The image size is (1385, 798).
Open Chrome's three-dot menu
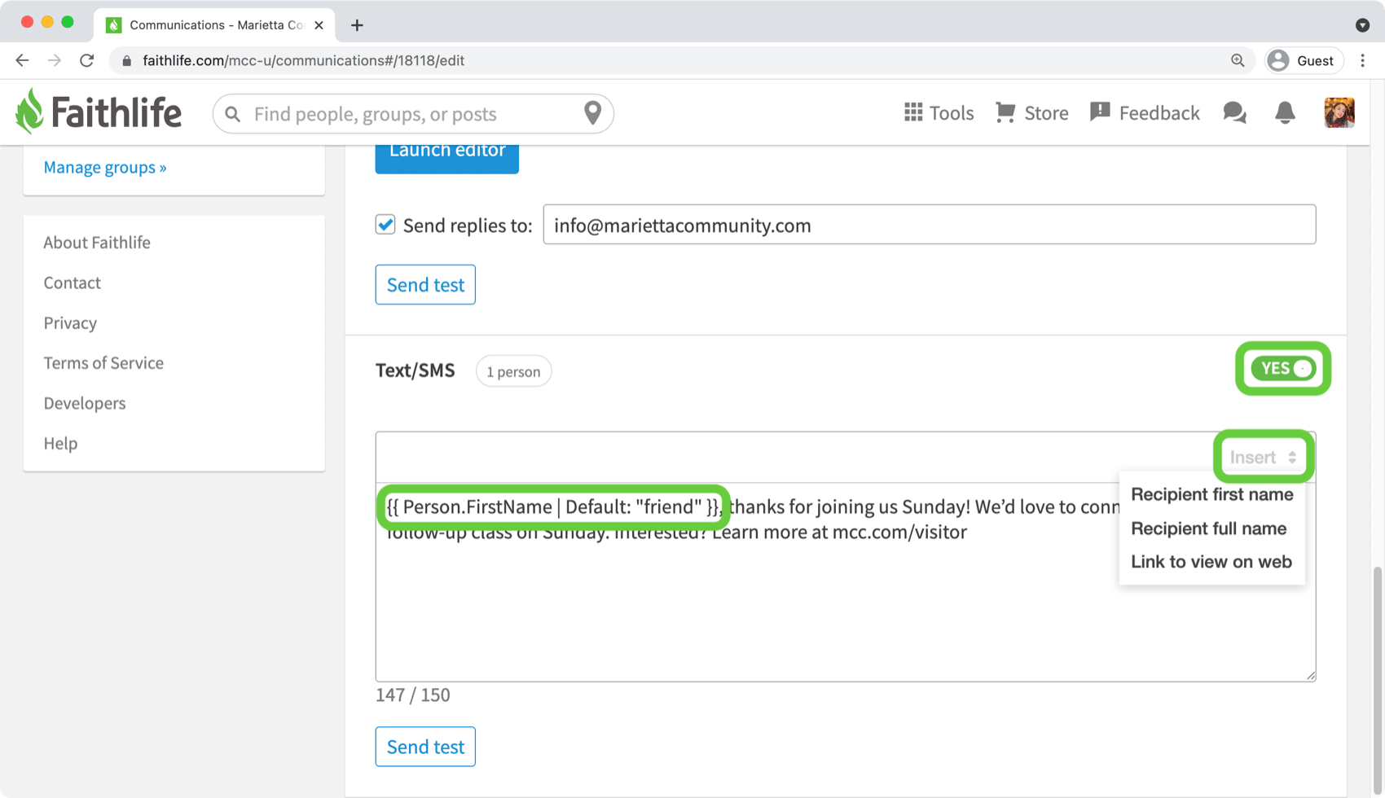click(x=1362, y=60)
